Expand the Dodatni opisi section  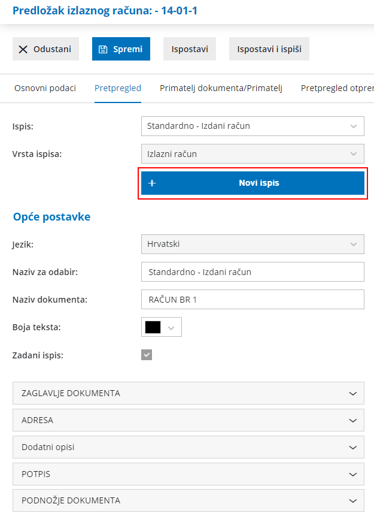(x=188, y=447)
